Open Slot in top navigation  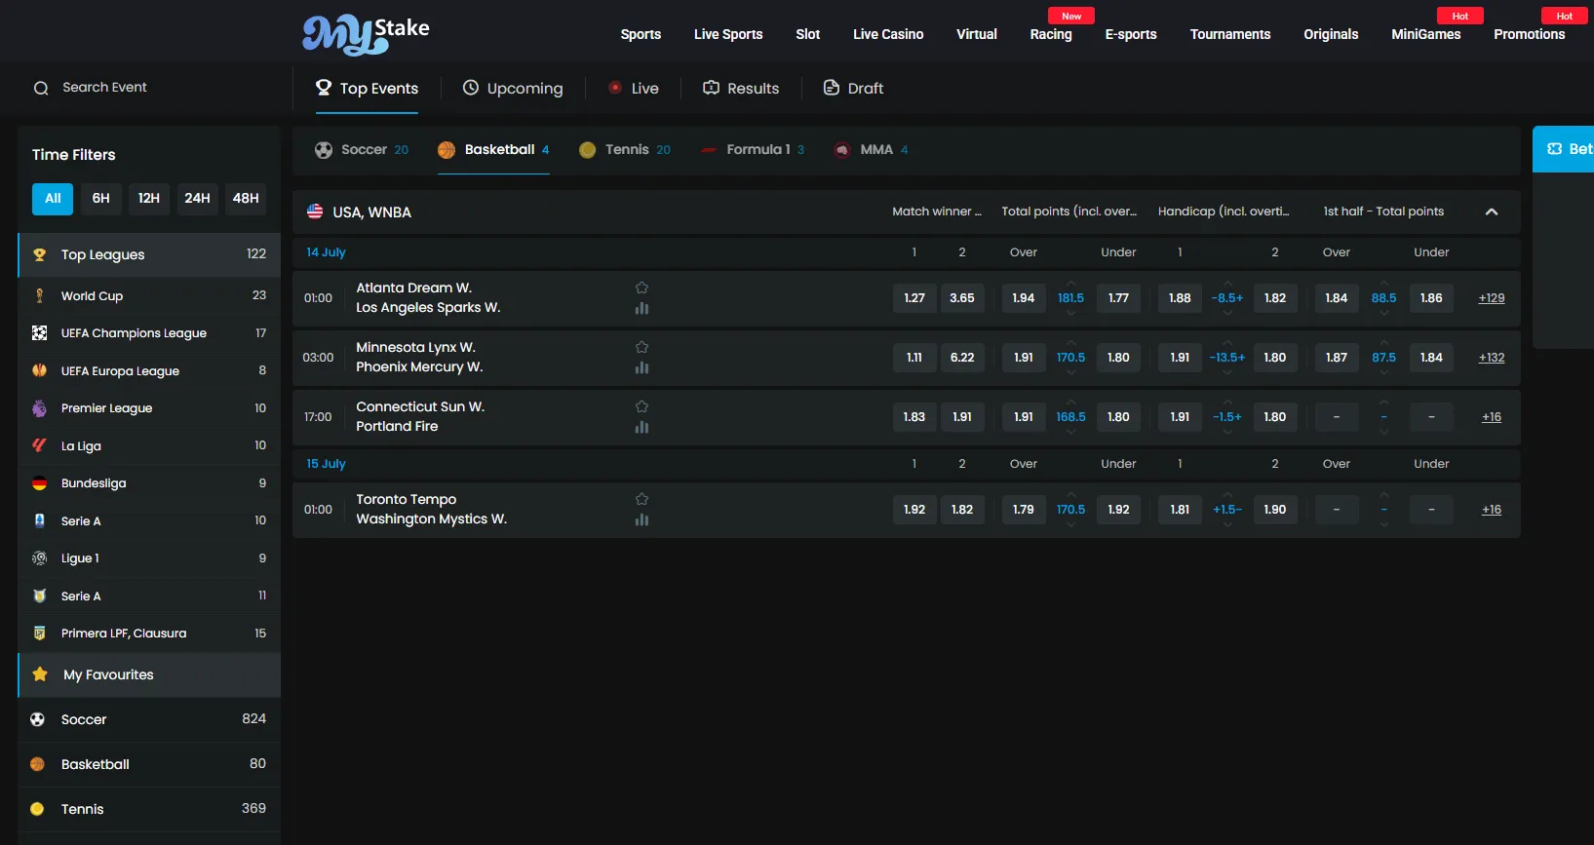point(807,34)
